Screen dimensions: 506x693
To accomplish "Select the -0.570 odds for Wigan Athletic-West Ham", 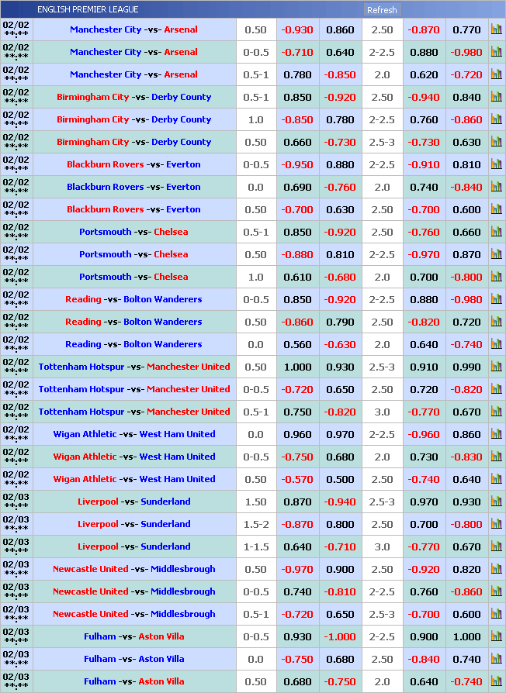I will point(297,480).
